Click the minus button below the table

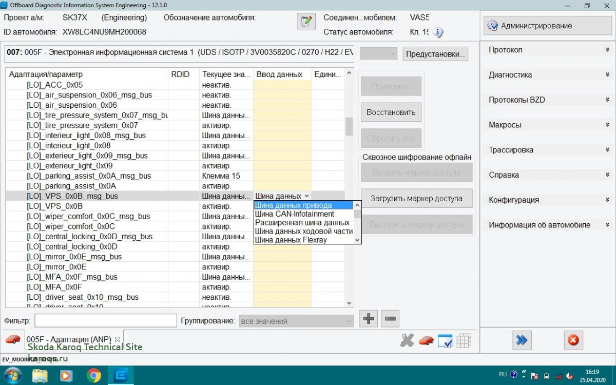pyautogui.click(x=390, y=319)
